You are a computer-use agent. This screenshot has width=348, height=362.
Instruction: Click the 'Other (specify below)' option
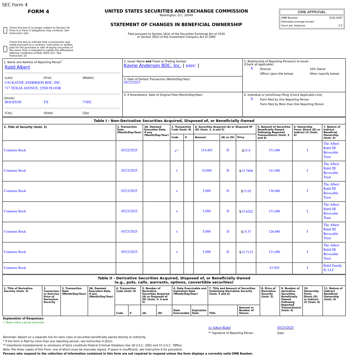coord(324,74)
